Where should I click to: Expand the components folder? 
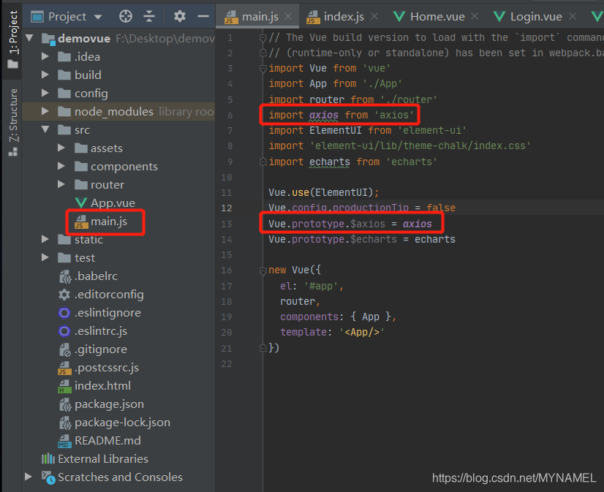tap(61, 166)
